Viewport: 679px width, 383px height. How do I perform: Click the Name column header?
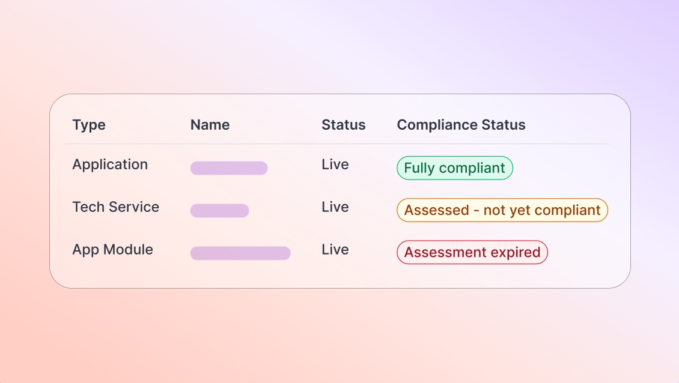coord(210,125)
